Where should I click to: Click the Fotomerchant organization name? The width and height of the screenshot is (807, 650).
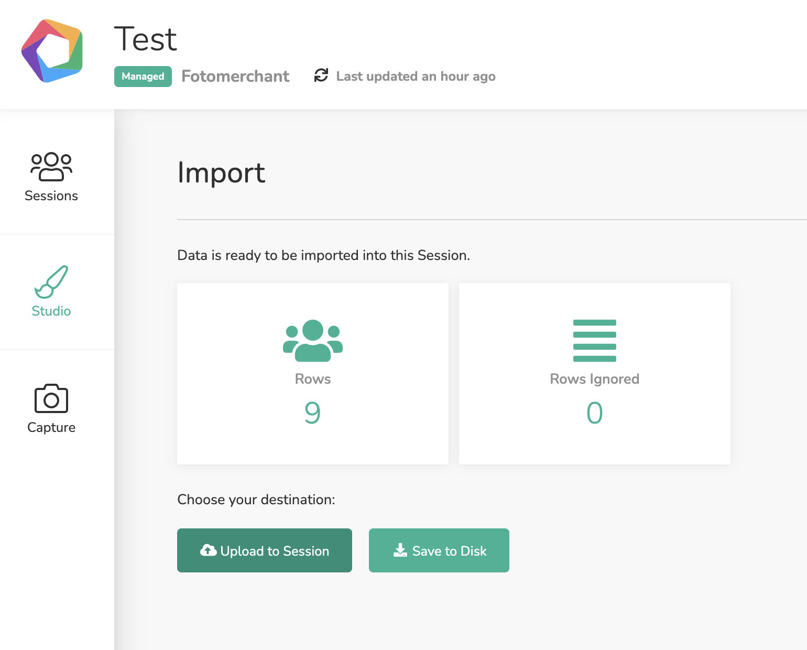point(235,77)
